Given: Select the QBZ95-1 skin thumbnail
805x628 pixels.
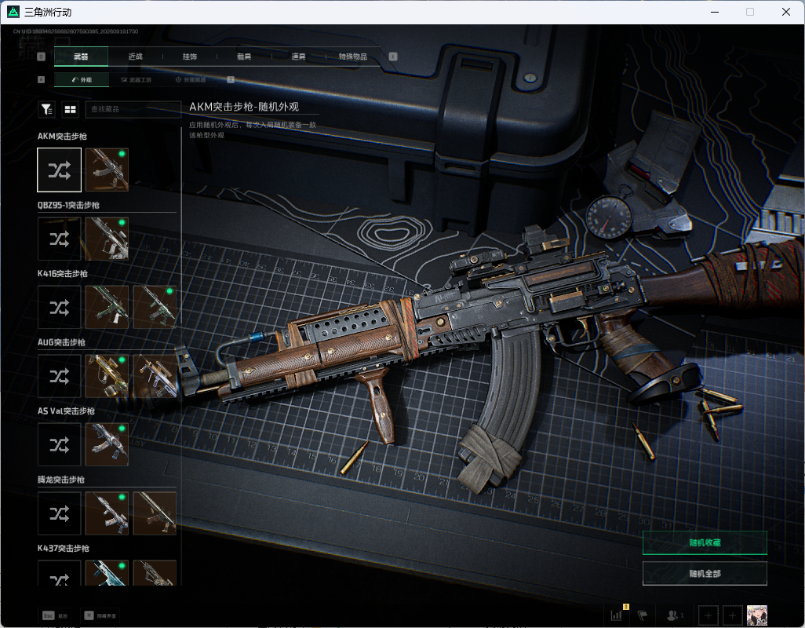Looking at the screenshot, I should click(107, 239).
